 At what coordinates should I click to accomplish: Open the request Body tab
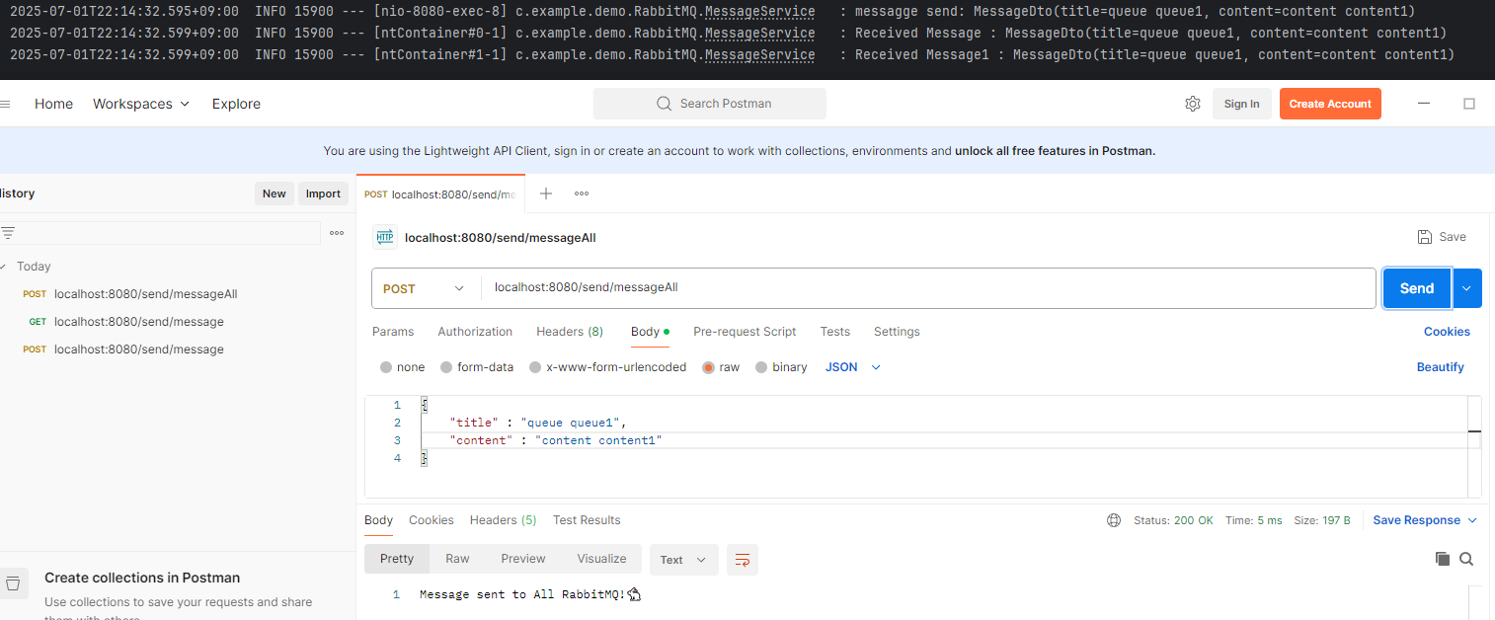tap(650, 332)
